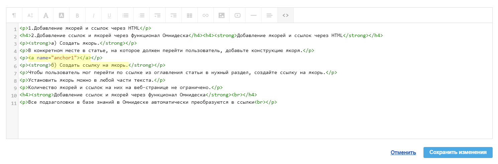Choose the text color tool
The image size is (498, 164).
click(x=46, y=15)
